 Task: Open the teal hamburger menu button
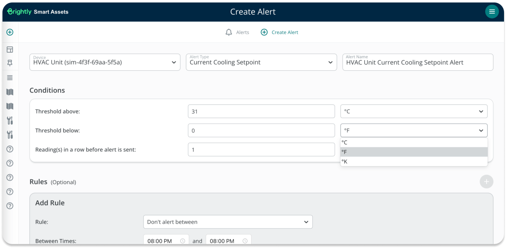tap(492, 11)
